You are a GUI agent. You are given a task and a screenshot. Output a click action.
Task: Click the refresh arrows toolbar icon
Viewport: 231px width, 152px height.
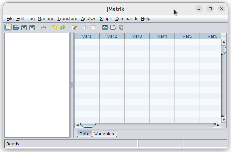tap(121, 27)
